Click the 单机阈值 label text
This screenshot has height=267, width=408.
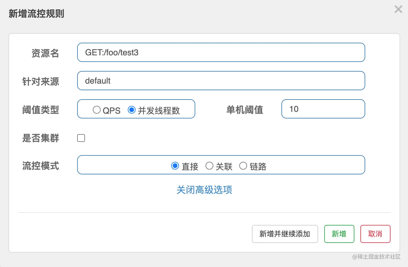tap(245, 110)
